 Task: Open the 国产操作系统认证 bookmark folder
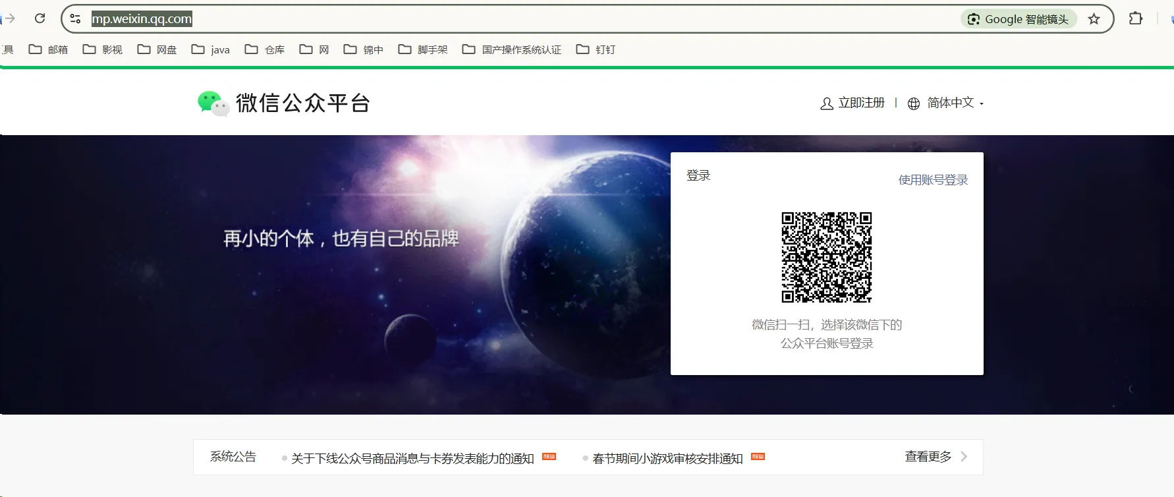click(x=511, y=49)
